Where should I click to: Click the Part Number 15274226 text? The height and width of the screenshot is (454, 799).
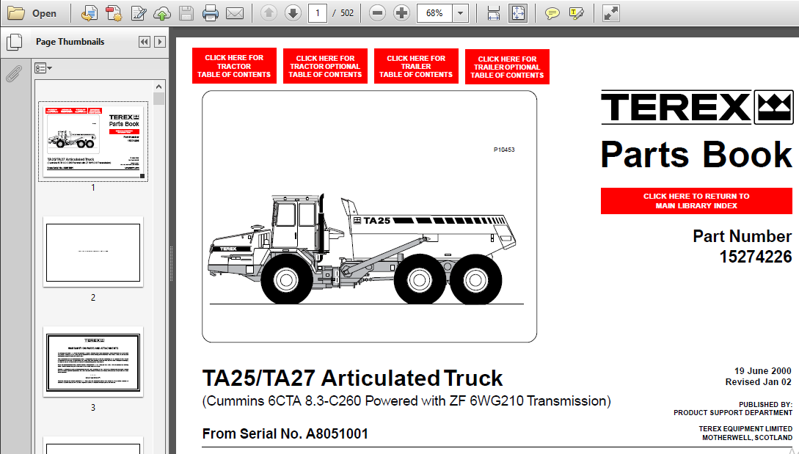[x=742, y=246]
